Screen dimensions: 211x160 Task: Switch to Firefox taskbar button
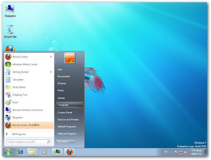[x=70, y=152]
